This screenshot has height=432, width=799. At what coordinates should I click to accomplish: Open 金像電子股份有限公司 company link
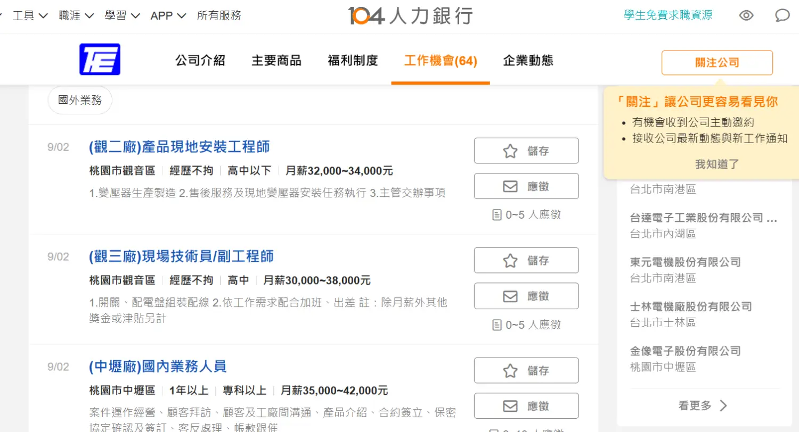click(686, 351)
